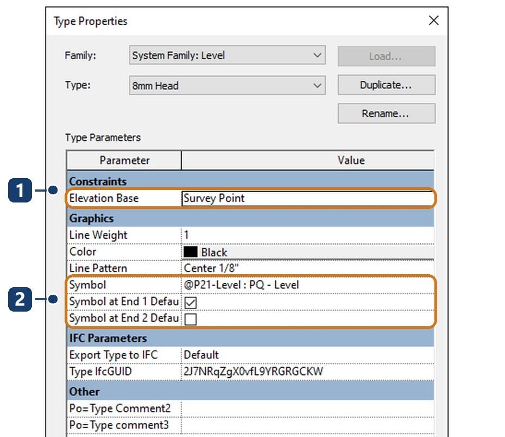
Task: Click the Line Pattern parameter label
Action: point(98,268)
